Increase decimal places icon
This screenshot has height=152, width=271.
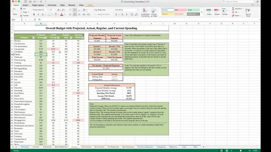(x=132, y=14)
